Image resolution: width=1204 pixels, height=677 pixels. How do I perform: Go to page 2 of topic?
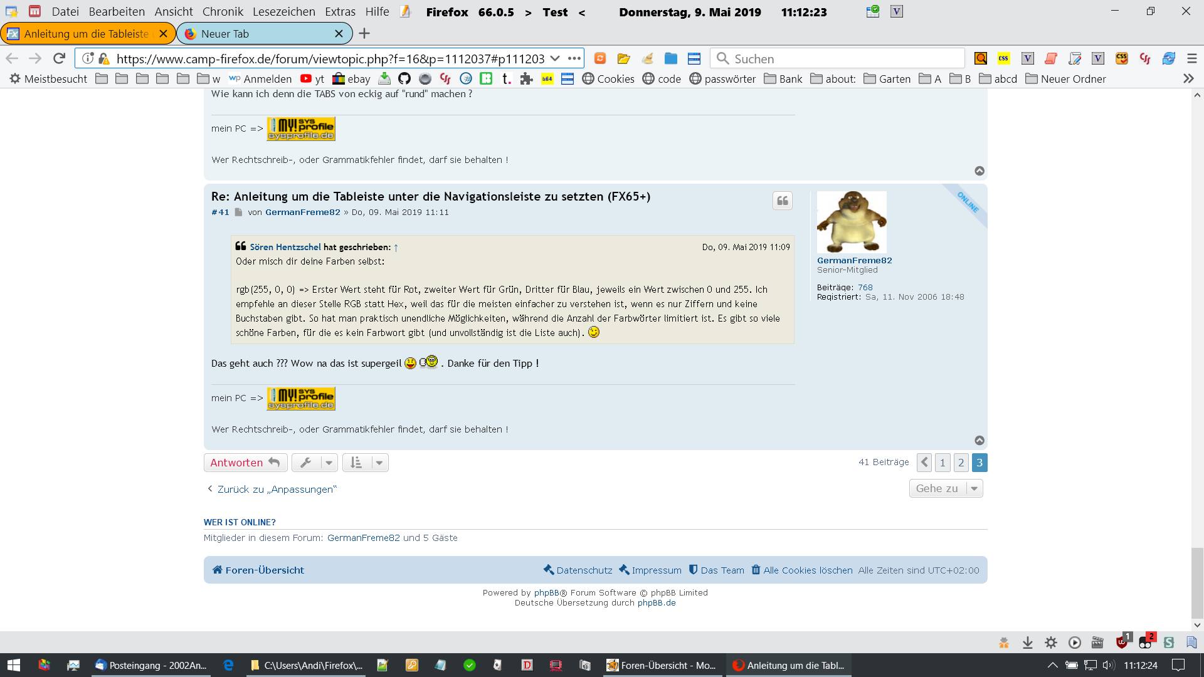click(961, 463)
